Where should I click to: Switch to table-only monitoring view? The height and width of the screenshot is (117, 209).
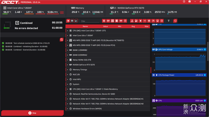[x=72, y=21]
